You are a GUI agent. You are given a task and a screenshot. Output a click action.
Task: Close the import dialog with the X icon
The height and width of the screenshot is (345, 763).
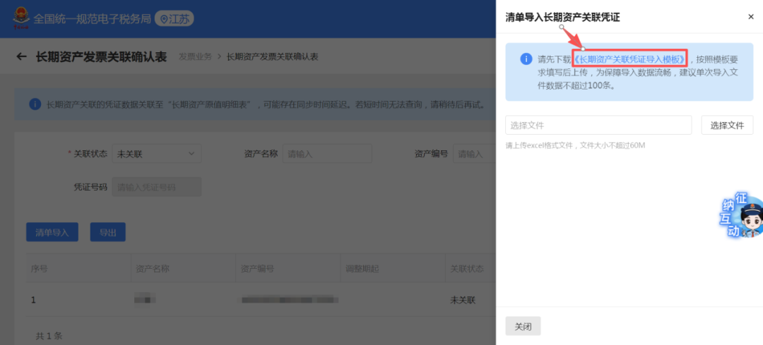coord(750,17)
